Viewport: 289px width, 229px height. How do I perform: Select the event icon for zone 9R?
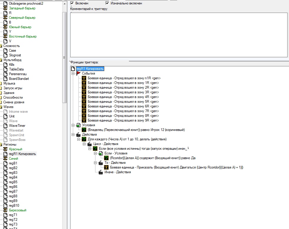84,120
